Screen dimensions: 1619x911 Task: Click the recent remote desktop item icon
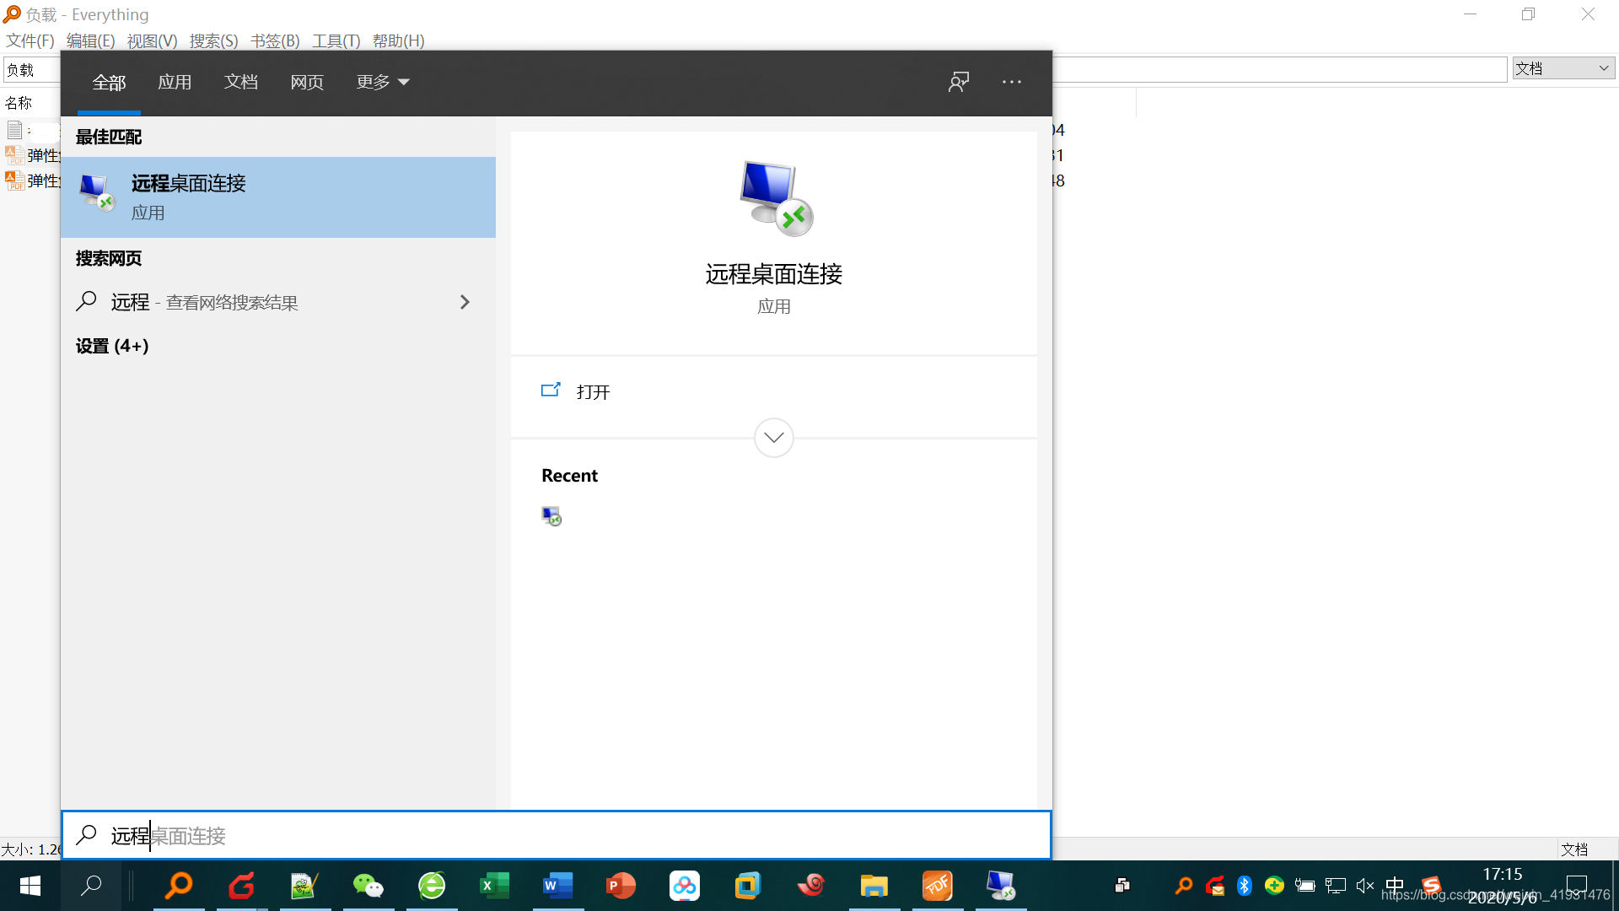[551, 516]
